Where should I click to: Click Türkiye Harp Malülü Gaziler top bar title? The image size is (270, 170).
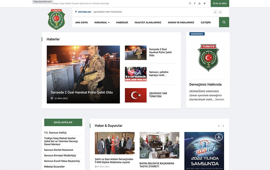80,4
